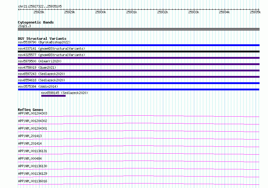Click the 21q21.3 band label
Viewport: 268px width, 188px height.
click(24, 26)
